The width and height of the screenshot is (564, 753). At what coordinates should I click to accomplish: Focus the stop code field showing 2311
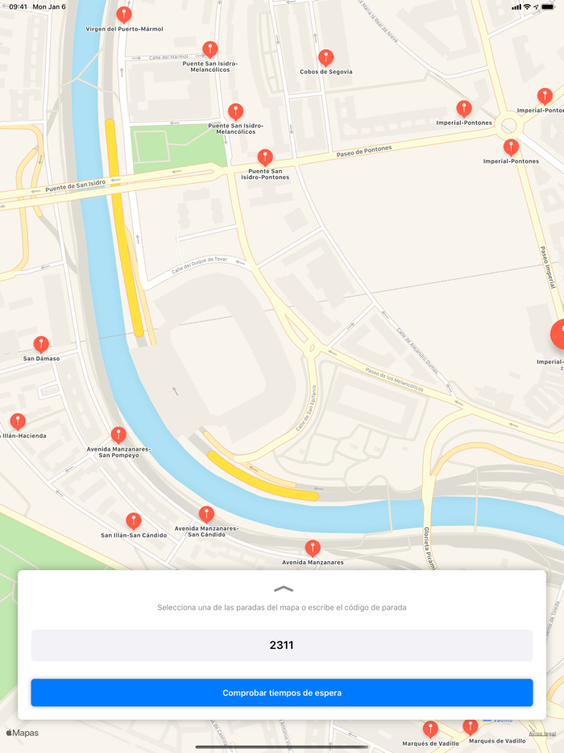tap(282, 645)
